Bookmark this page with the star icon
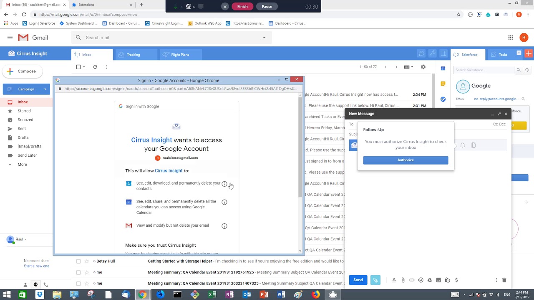The image size is (534, 300). [458, 14]
